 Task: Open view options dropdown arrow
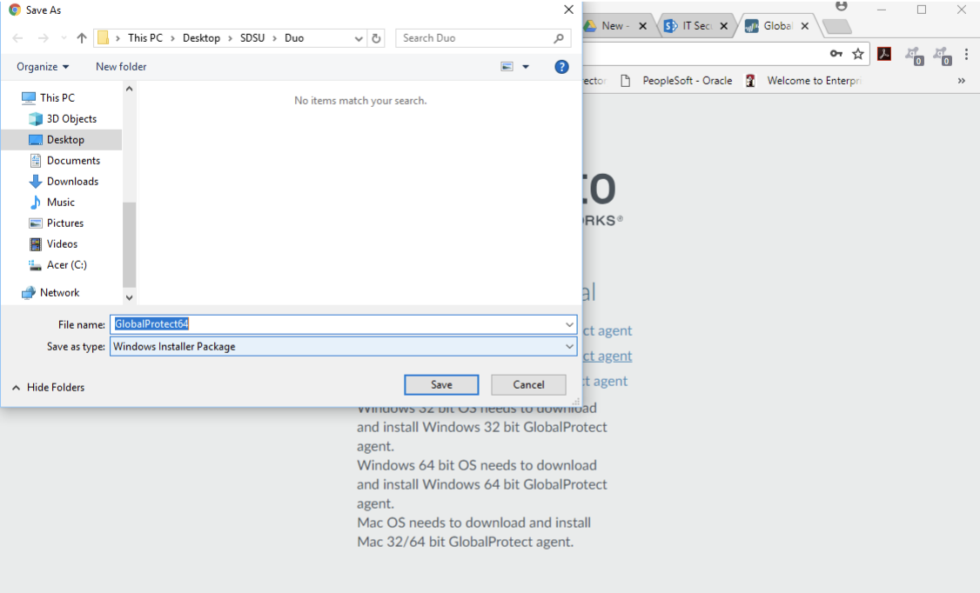point(526,67)
